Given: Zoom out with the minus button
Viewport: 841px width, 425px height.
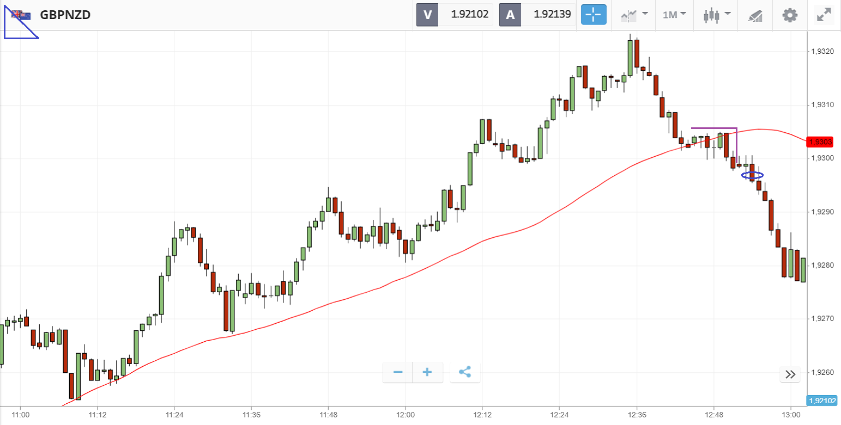Looking at the screenshot, I should coord(398,372).
